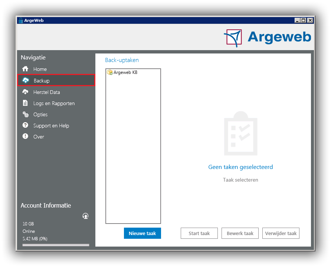Maximize the ArgeWeb window

tap(303, 20)
